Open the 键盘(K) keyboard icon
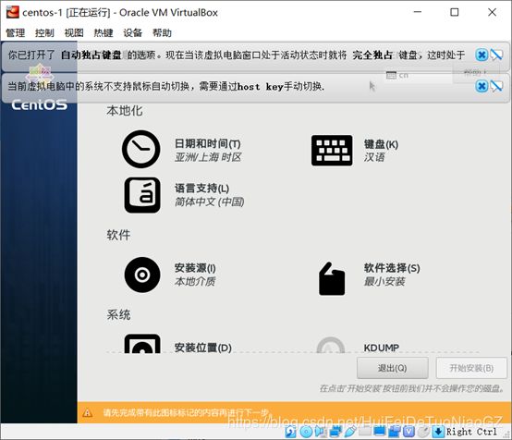The width and height of the screenshot is (512, 440). (x=332, y=151)
